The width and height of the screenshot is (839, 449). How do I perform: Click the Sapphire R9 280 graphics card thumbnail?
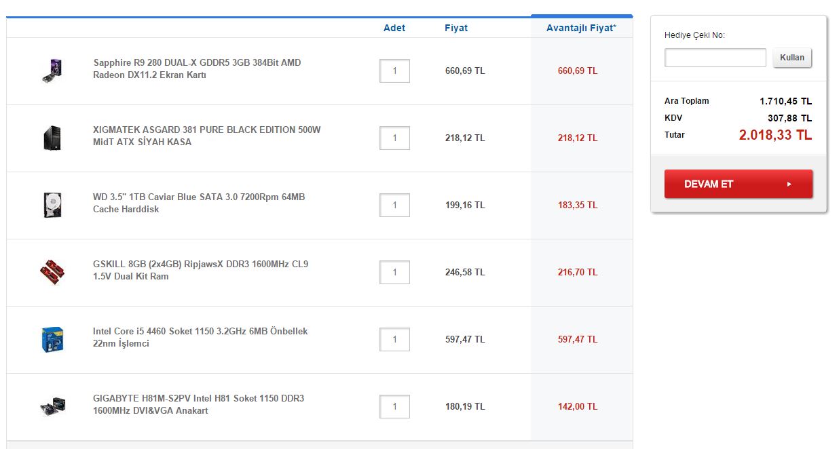52,71
